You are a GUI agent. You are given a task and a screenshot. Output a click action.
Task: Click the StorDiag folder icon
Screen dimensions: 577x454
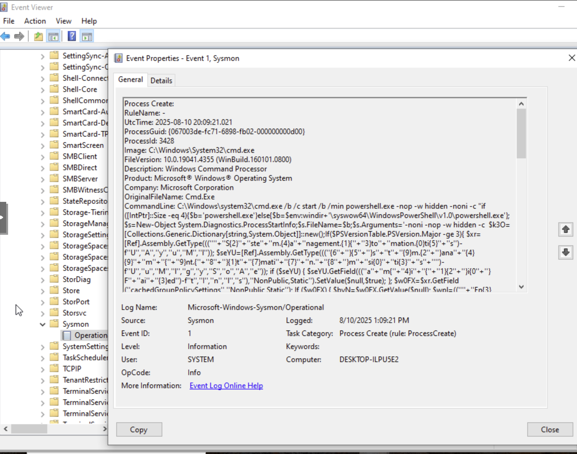(x=54, y=279)
